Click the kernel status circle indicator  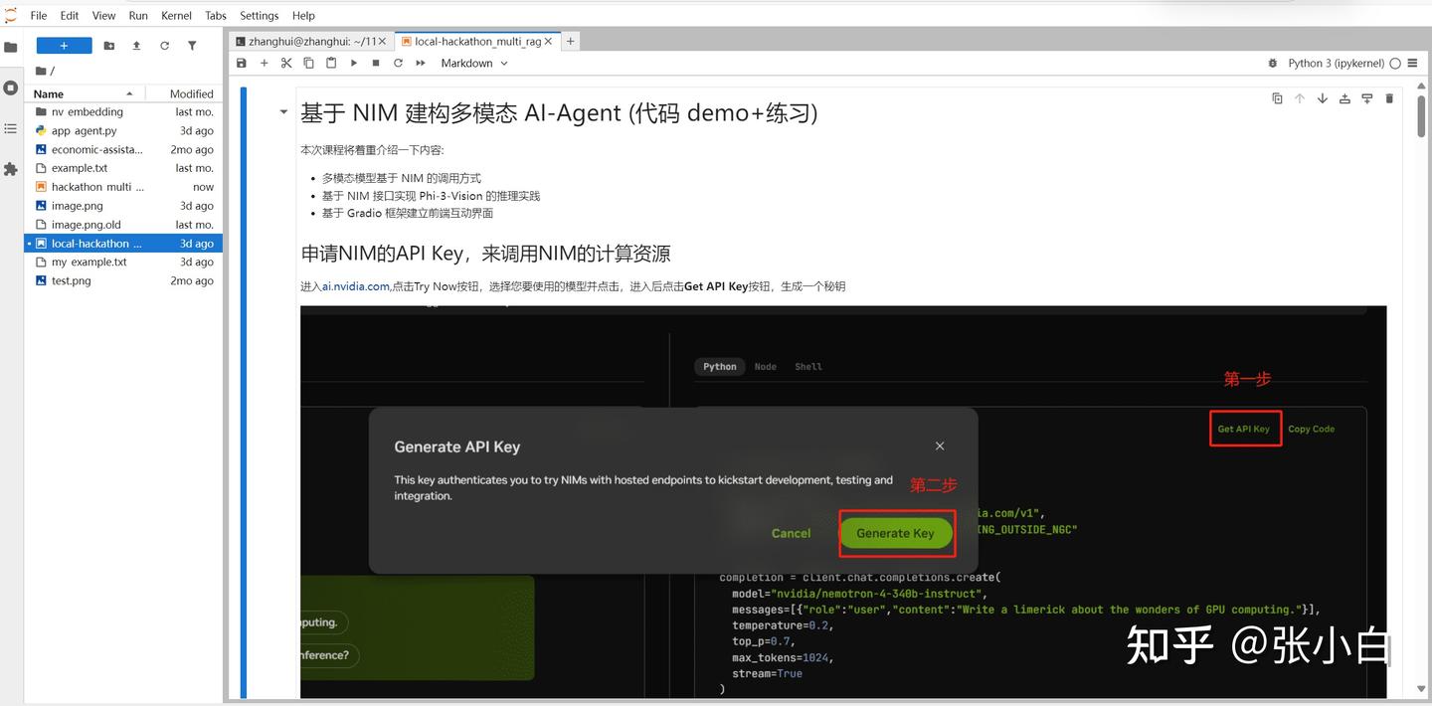coord(1395,63)
